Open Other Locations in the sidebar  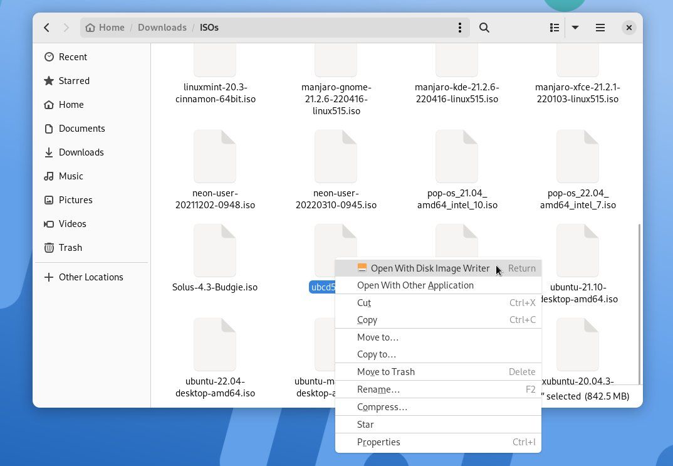(x=91, y=277)
